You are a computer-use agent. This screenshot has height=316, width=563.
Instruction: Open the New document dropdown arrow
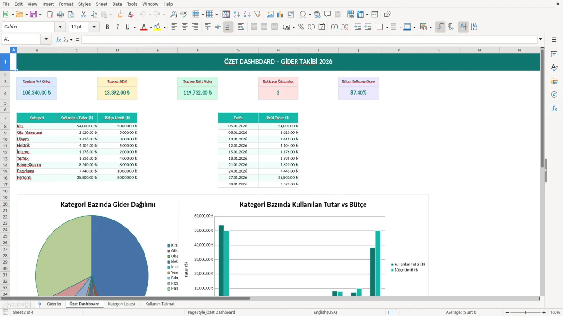[x=13, y=15]
